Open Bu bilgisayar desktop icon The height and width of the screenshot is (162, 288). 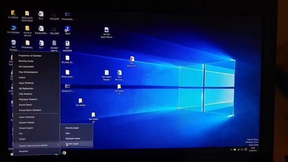click(x=13, y=29)
